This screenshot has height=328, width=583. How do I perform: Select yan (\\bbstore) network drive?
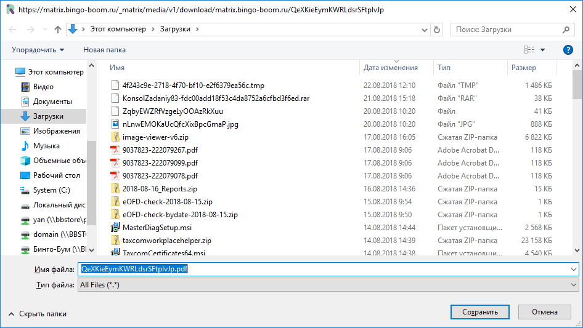pyautogui.click(x=53, y=220)
